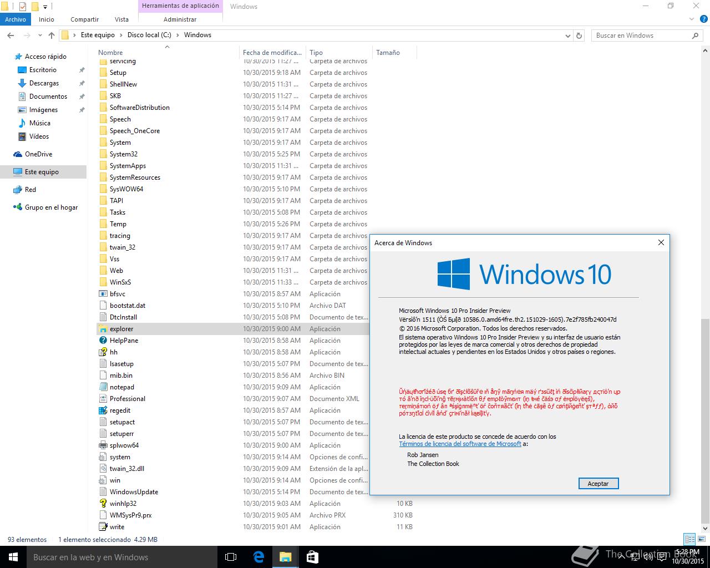Select the Professional XML file icon

(103, 399)
